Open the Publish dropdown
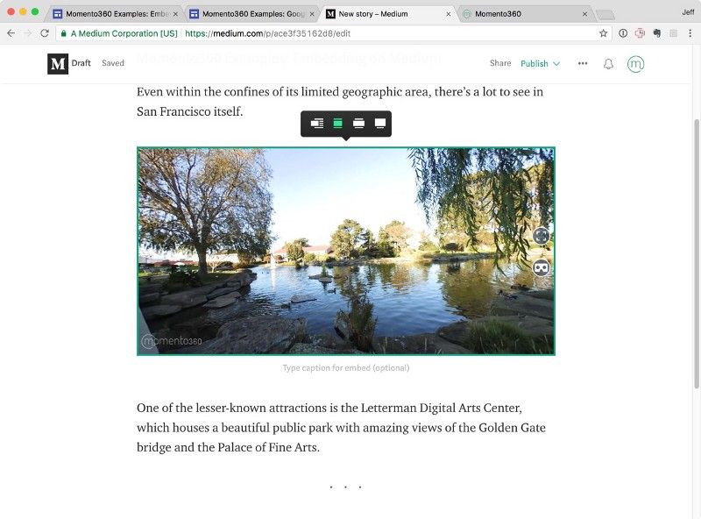Image resolution: width=701 pixels, height=519 pixels. tap(540, 63)
